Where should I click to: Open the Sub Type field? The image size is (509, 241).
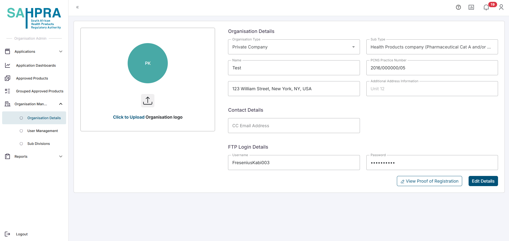click(432, 47)
